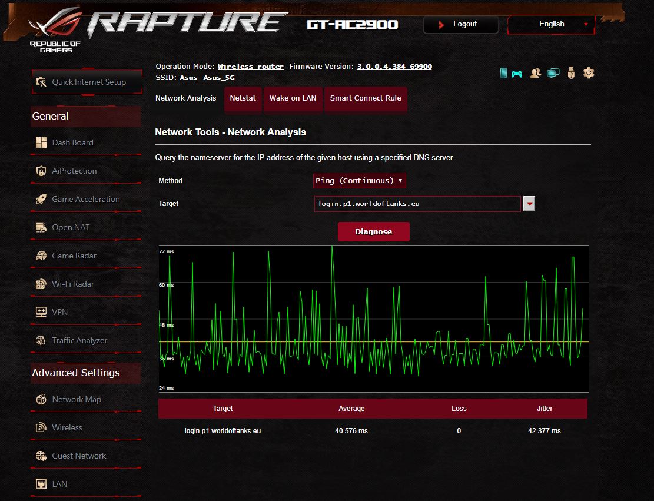Click the Diagnose button
Viewport: 654px width, 501px height.
tap(373, 231)
